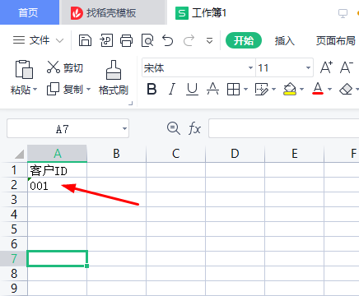This screenshot has height=296, width=359.
Task: Toggle Bold formatting
Action: (152, 89)
